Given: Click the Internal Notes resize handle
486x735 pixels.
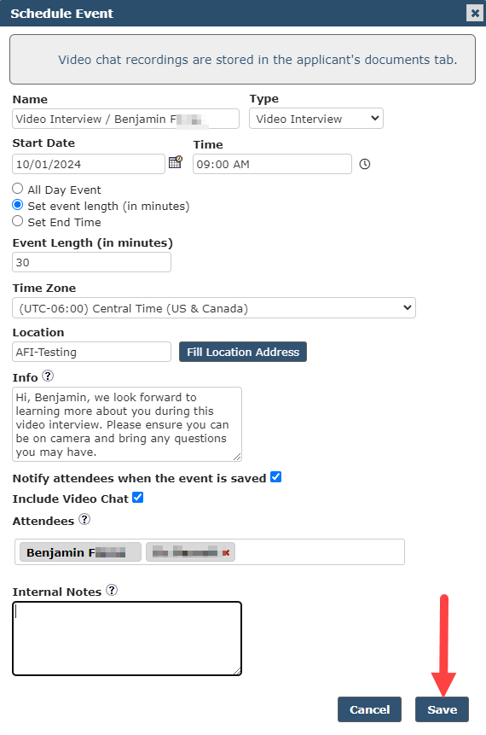Looking at the screenshot, I should (237, 671).
